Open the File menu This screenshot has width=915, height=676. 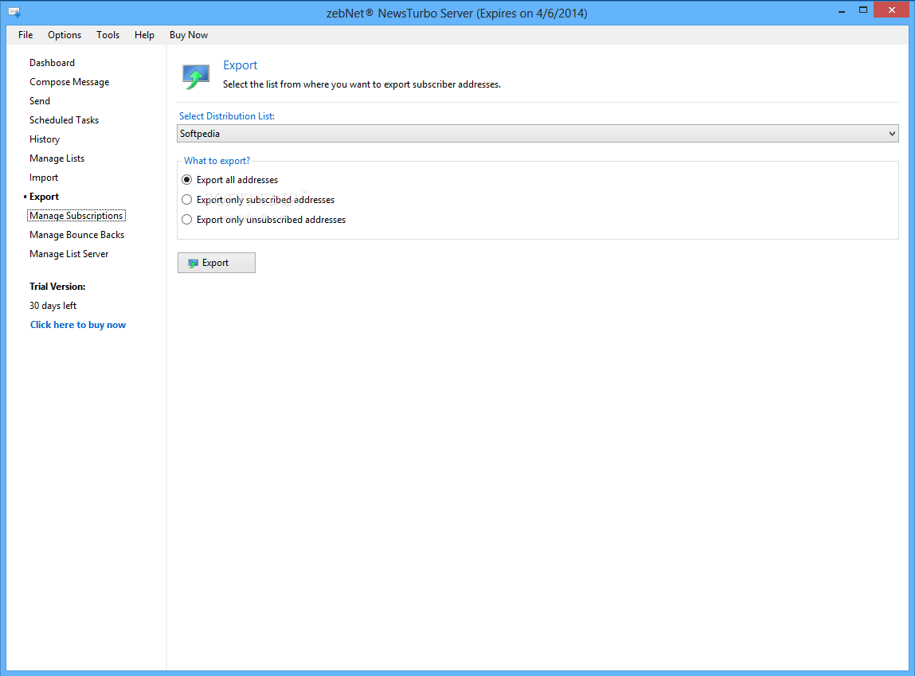(x=25, y=35)
